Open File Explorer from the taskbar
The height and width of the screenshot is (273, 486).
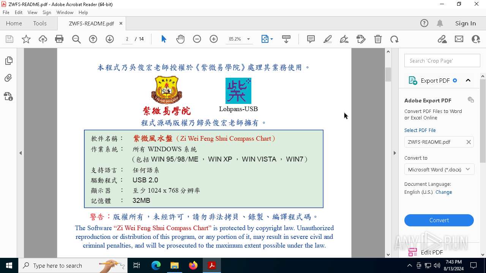pos(174,265)
